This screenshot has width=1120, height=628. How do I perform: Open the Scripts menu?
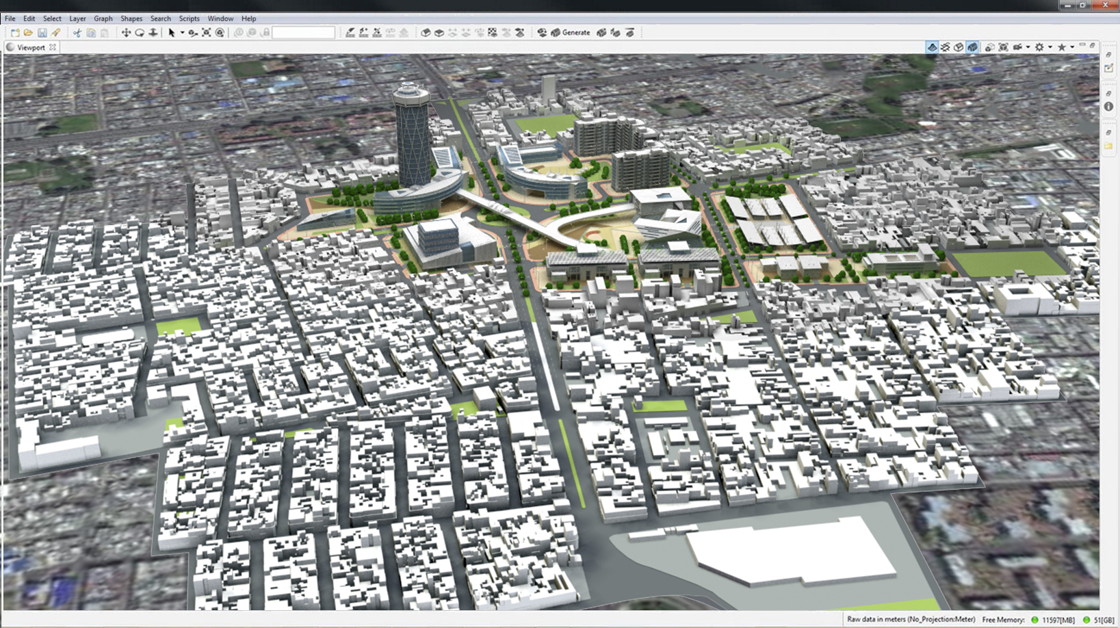pyautogui.click(x=189, y=18)
